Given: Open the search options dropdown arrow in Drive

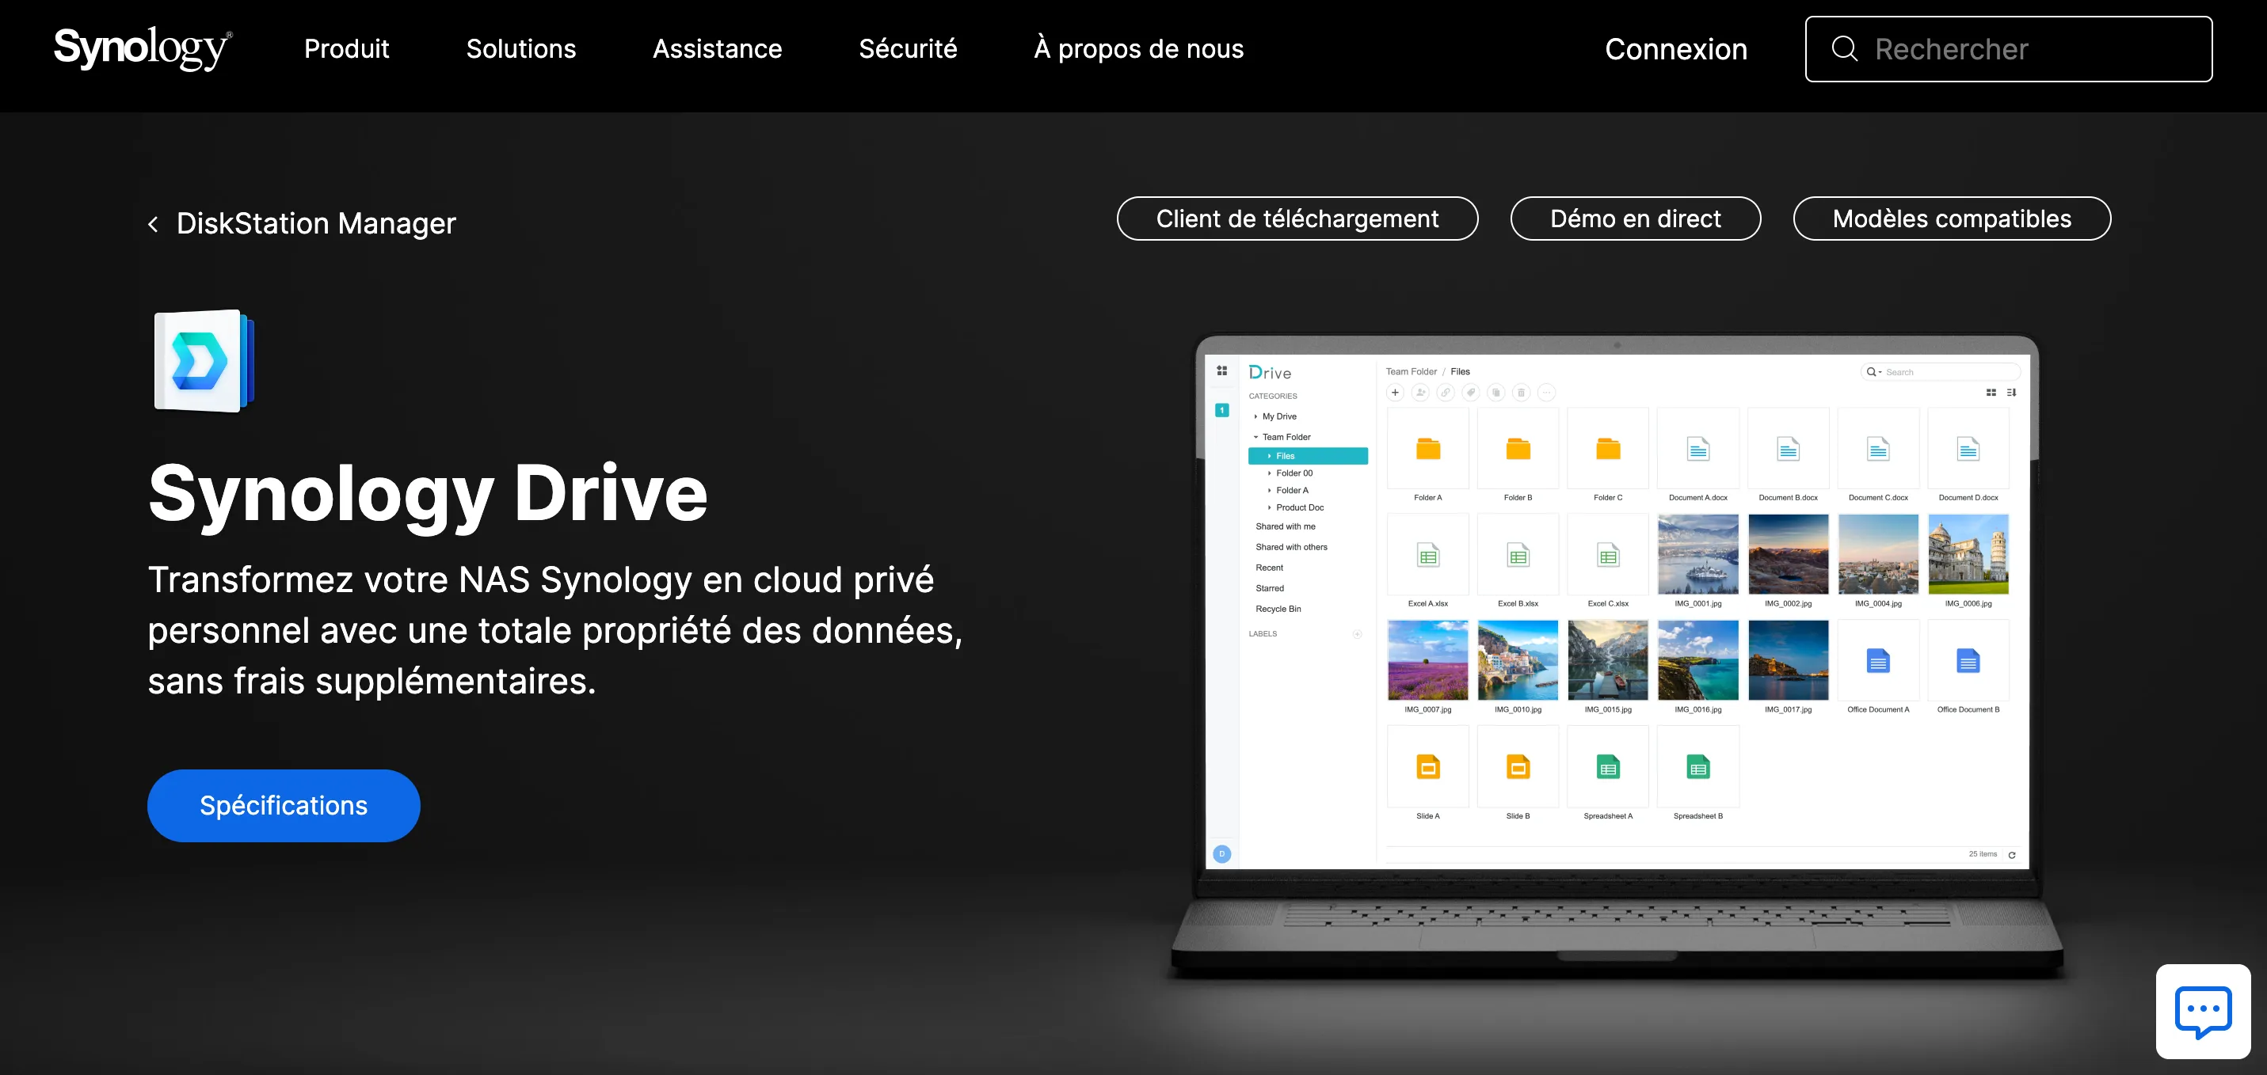Looking at the screenshot, I should pyautogui.click(x=1880, y=372).
